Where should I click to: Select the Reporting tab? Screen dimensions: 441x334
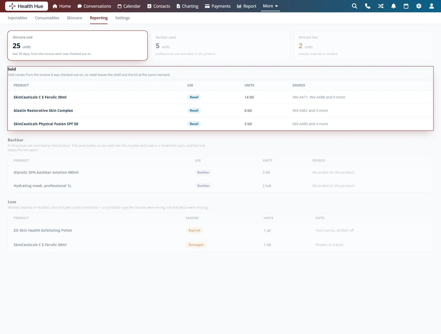(99, 18)
